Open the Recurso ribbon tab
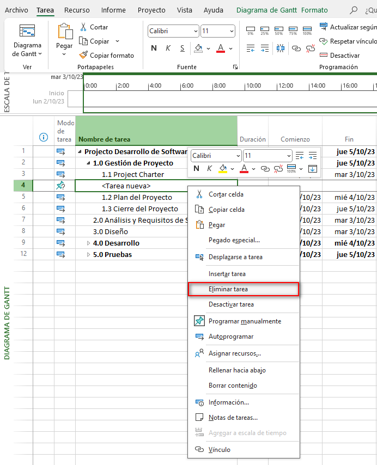Image resolution: width=377 pixels, height=465 pixels. tap(77, 10)
